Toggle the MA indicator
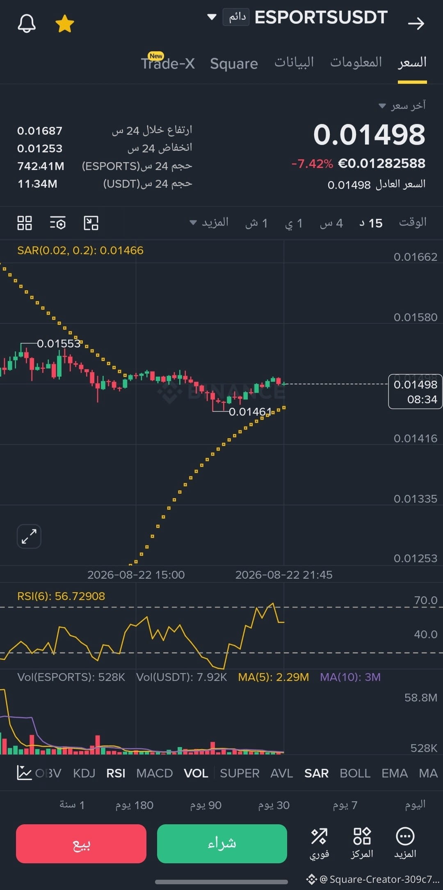 click(x=428, y=773)
